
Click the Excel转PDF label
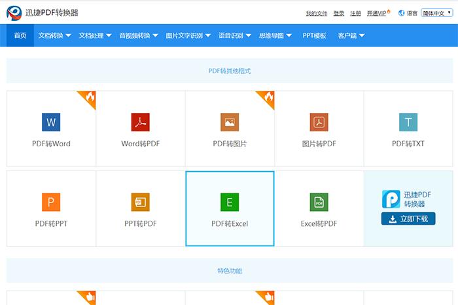pos(319,223)
